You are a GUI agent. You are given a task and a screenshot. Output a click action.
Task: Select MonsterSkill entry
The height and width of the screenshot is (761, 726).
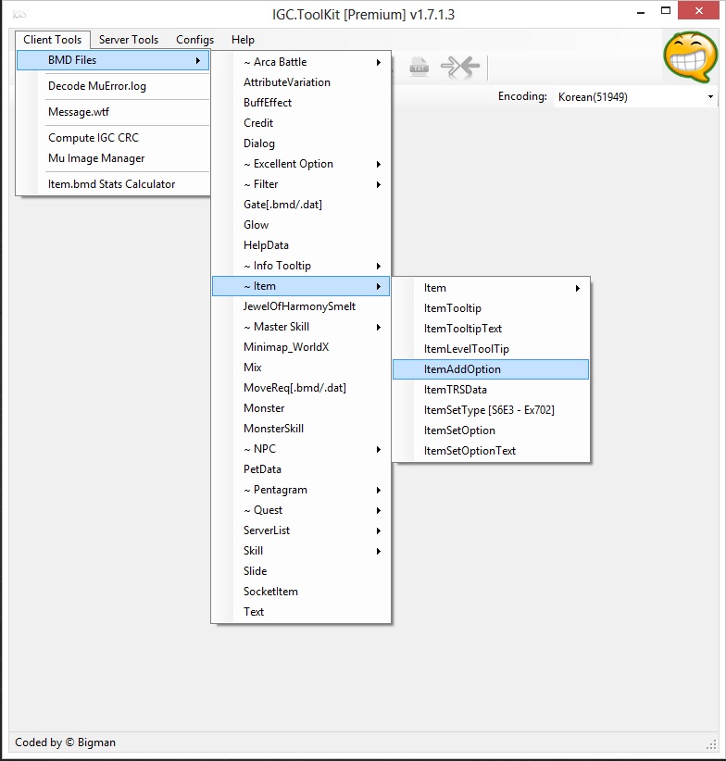click(301, 429)
